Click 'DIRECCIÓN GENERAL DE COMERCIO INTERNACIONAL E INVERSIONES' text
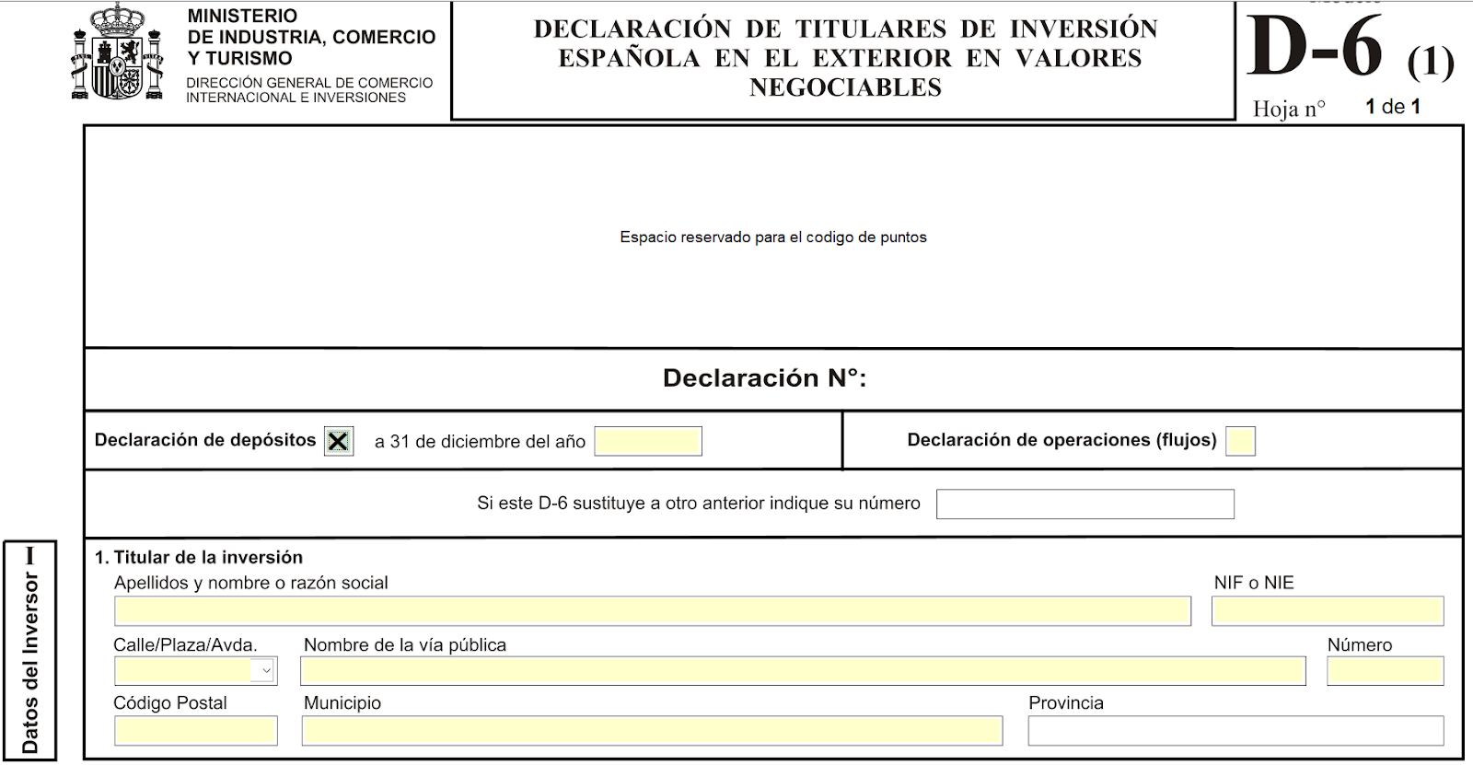 point(309,90)
